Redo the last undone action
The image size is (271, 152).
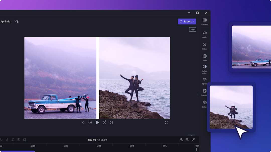click(x=7, y=140)
